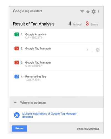Open the three-dot overflow menu
The height and width of the screenshot is (139, 111).
coord(98,12)
